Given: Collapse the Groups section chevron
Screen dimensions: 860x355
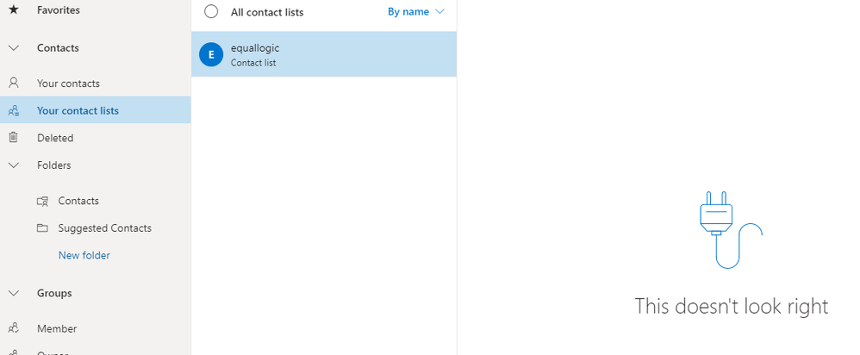Looking at the screenshot, I should (x=14, y=293).
